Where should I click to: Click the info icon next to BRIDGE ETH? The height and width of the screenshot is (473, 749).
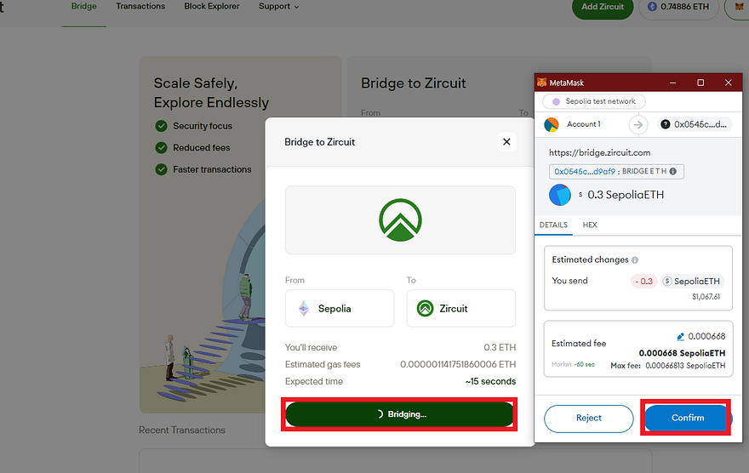(x=673, y=171)
